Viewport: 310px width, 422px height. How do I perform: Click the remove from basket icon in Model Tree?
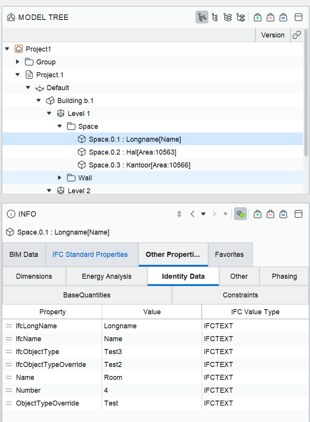pos(270,18)
